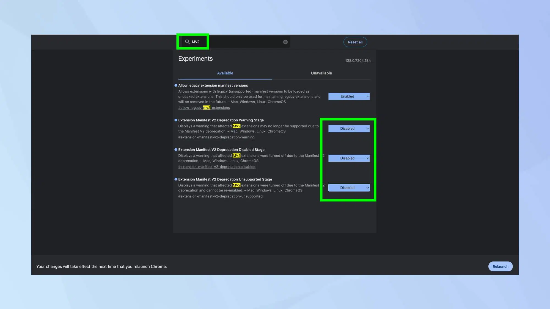The image size is (550, 309).
Task: Open Deprecation Disabled Stage dropdown
Action: tap(349, 158)
